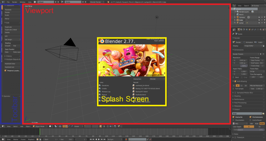Click the pivot point icon in 3D header
Viewport: 266px width, 141px height.
point(56,126)
